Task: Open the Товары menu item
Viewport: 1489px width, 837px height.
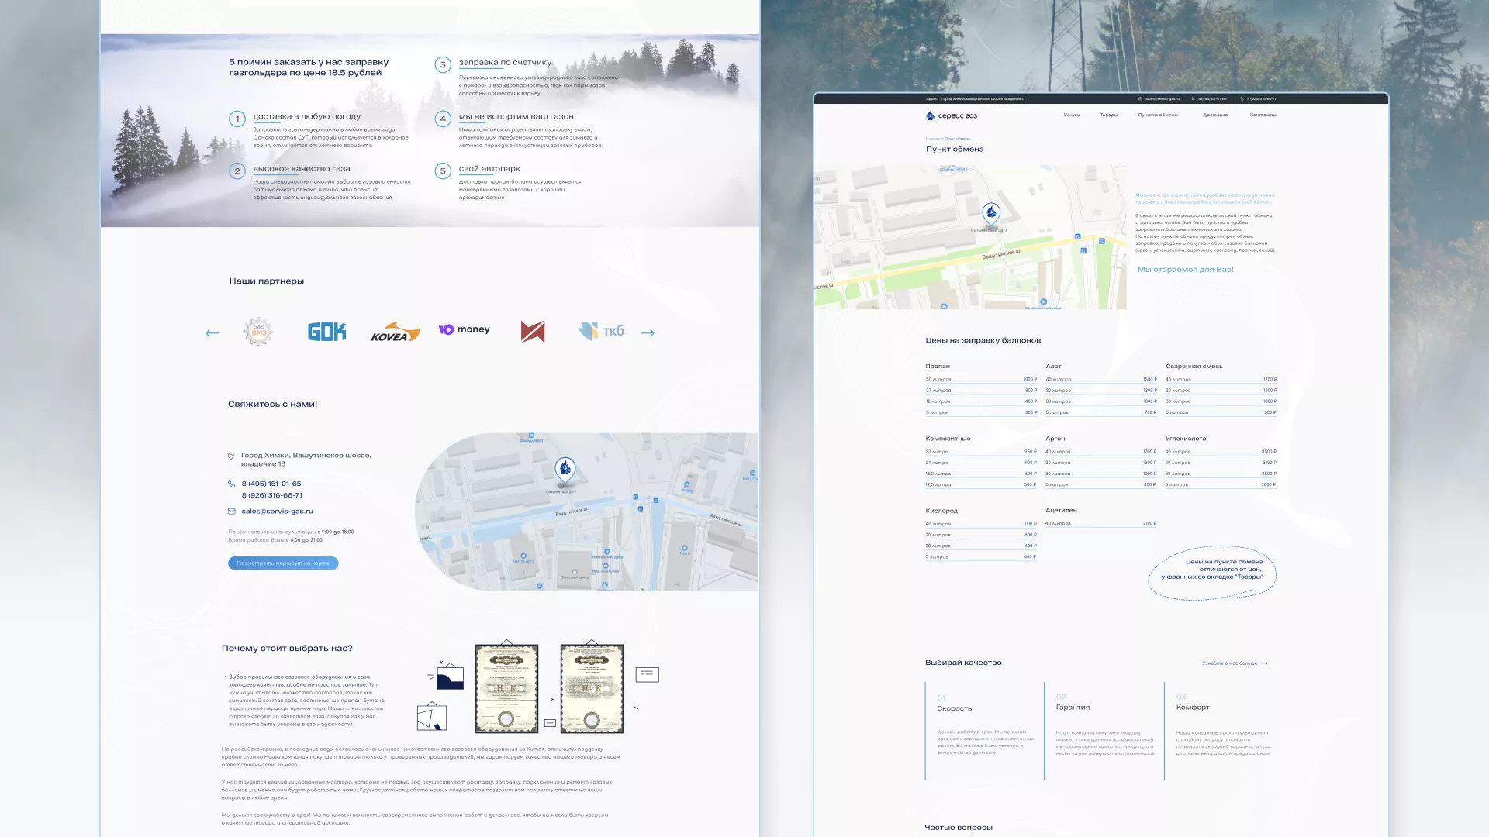Action: point(1108,115)
